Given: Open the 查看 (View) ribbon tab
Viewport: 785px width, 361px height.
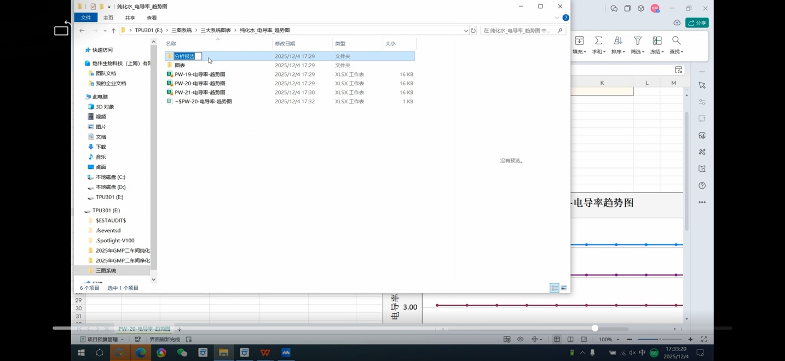Looking at the screenshot, I should coord(152,18).
